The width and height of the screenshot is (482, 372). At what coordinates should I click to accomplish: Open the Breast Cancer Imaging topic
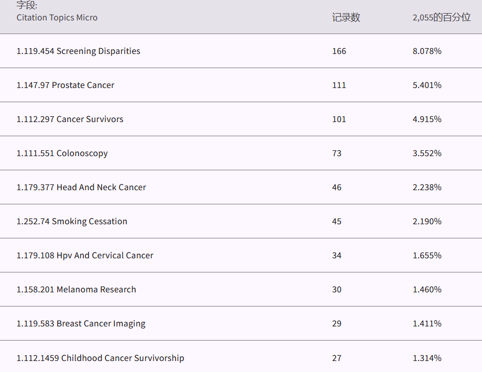click(81, 323)
